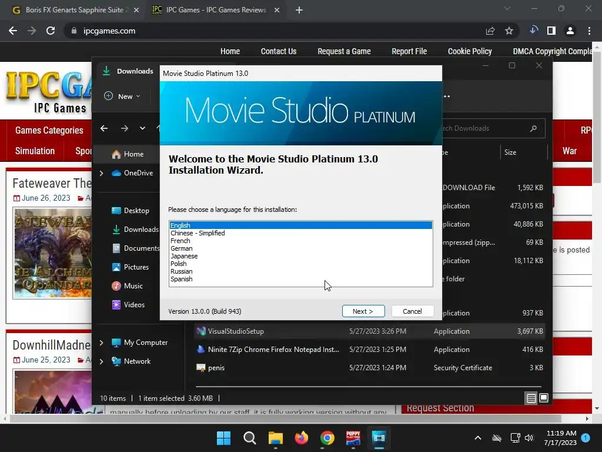Switch Explorer to details view

pyautogui.click(x=531, y=398)
